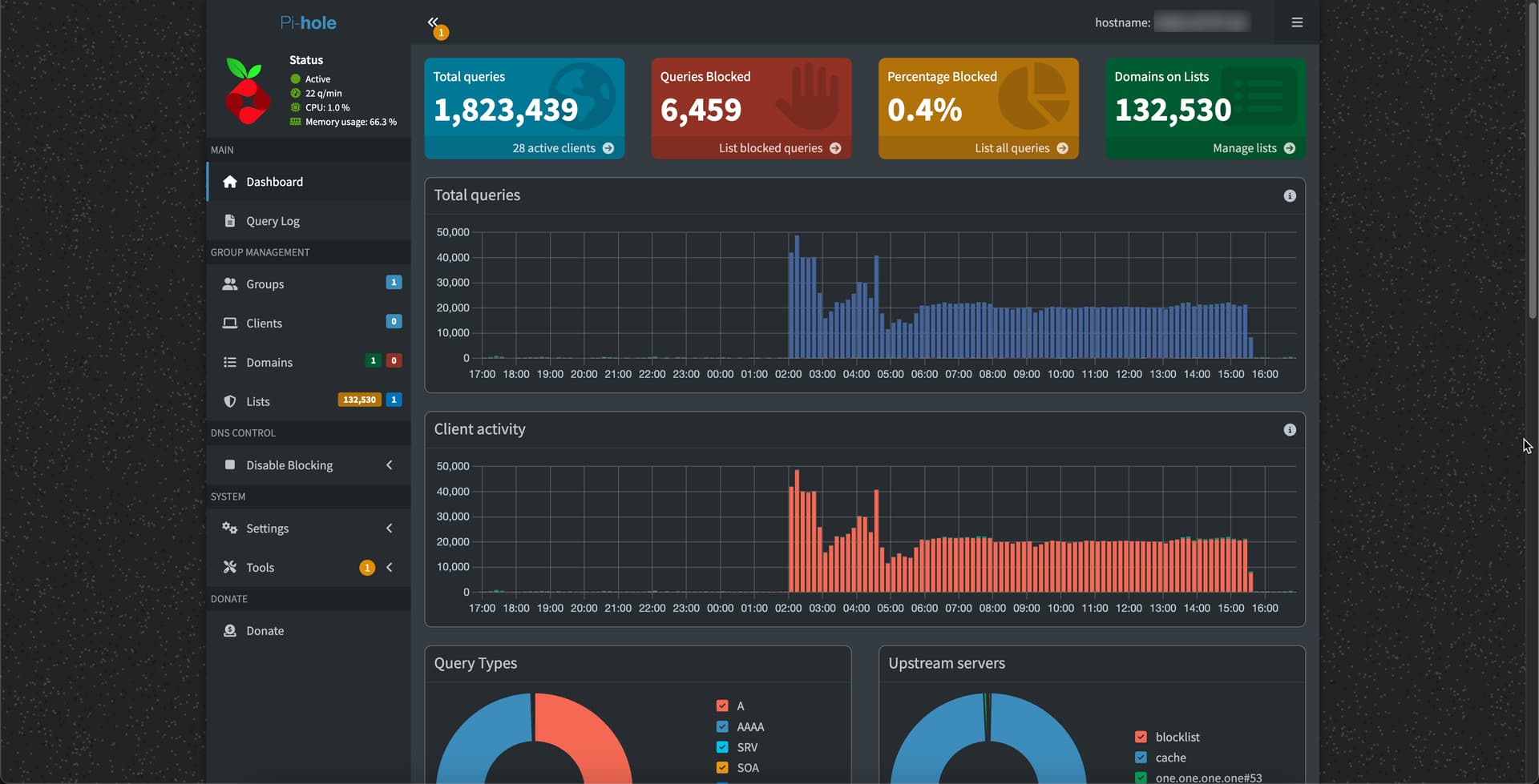Screen dimensions: 1539x784
Task: Click Donate icon in sidebar
Action: (x=230, y=631)
